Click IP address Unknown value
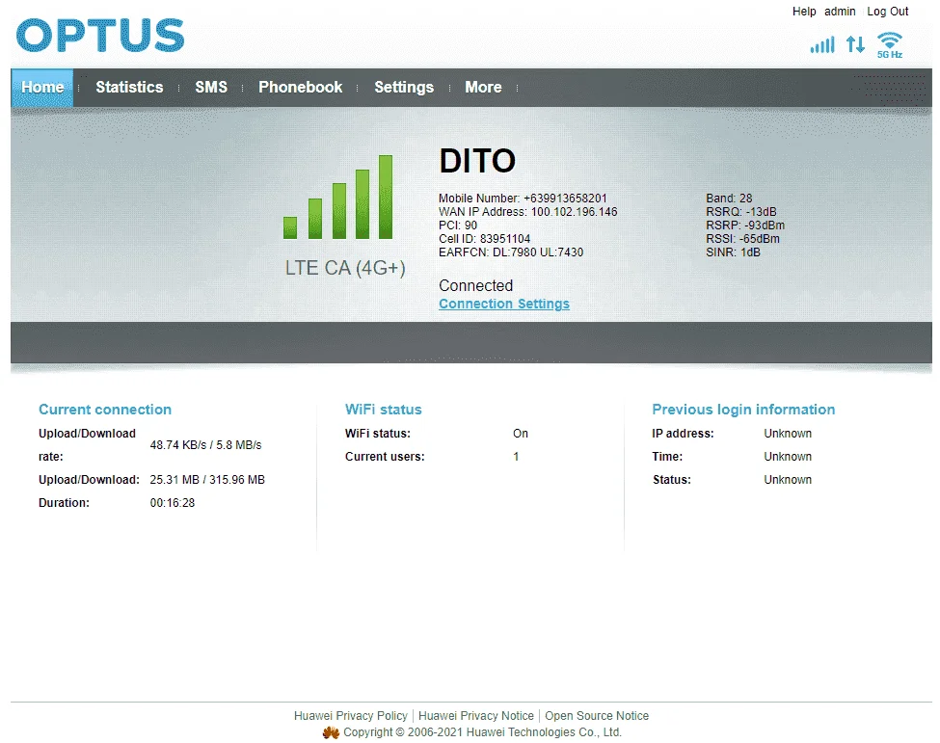940x743 pixels. (788, 434)
